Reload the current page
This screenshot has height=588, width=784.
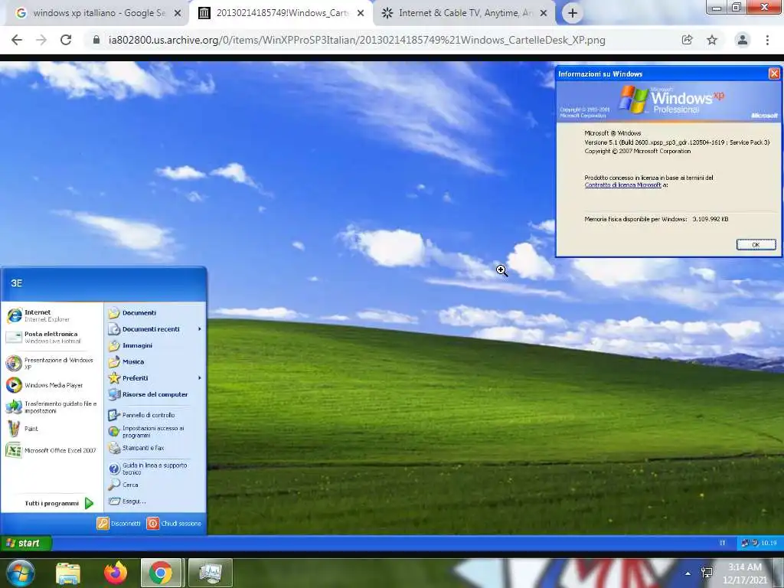66,40
